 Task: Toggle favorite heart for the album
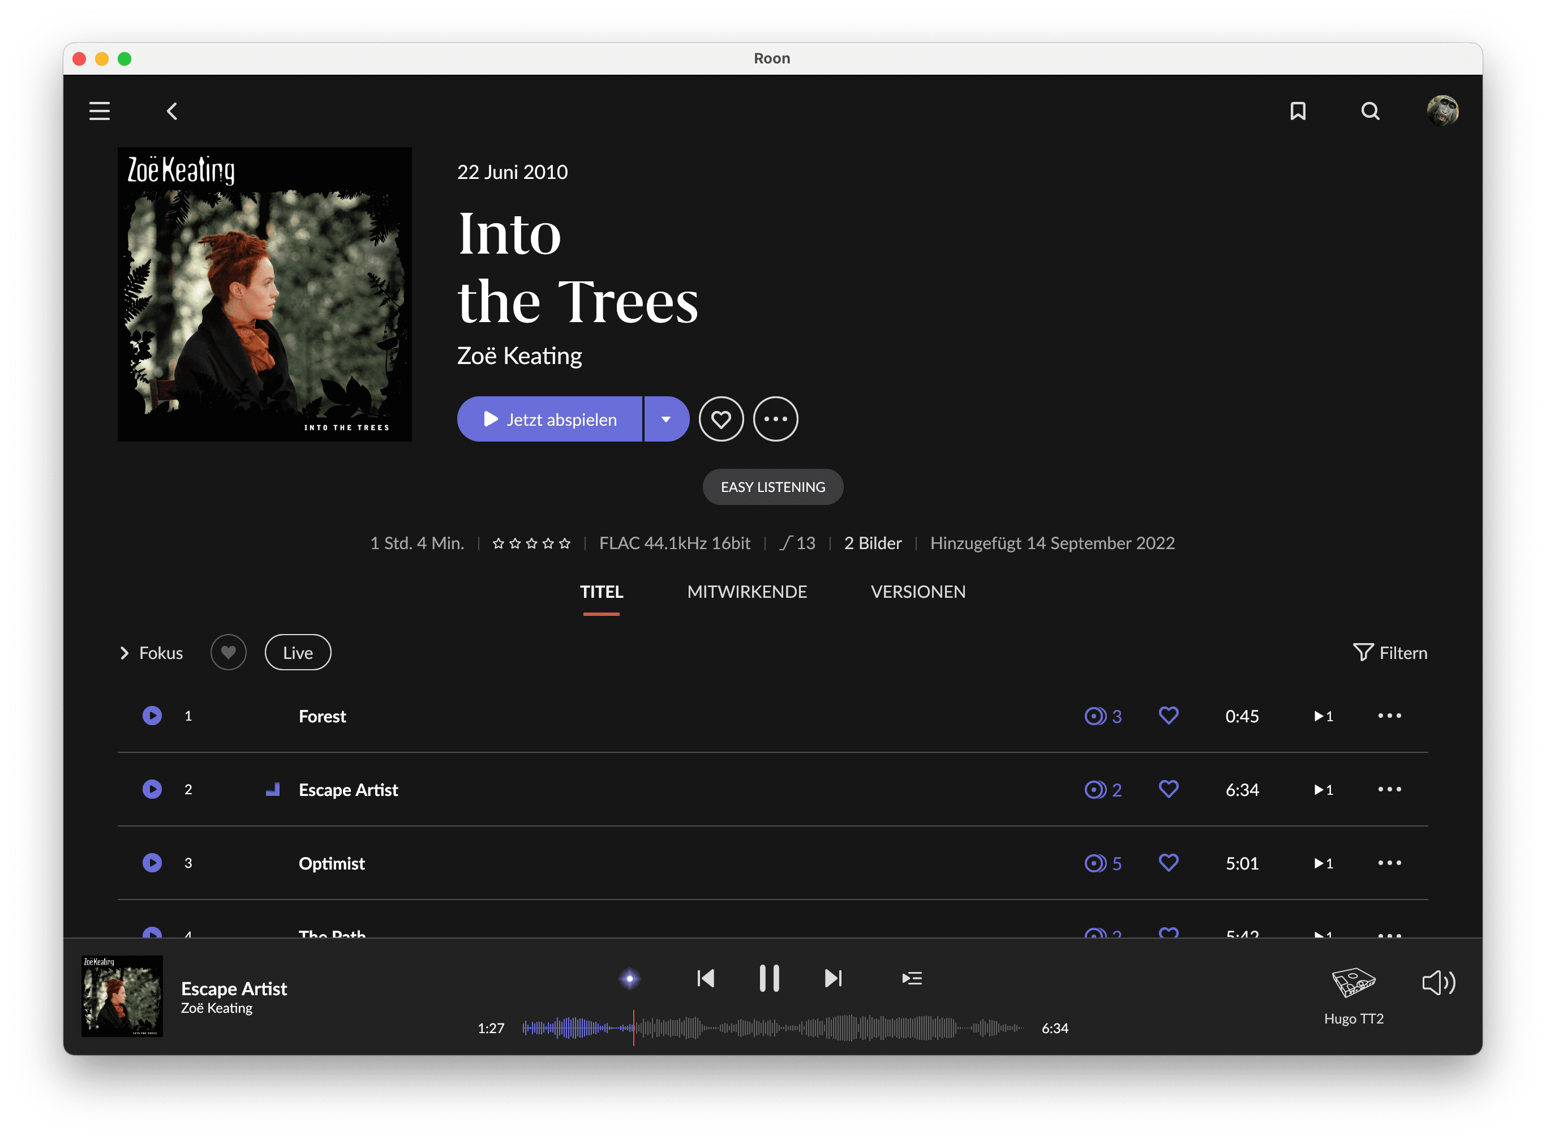[x=721, y=419]
